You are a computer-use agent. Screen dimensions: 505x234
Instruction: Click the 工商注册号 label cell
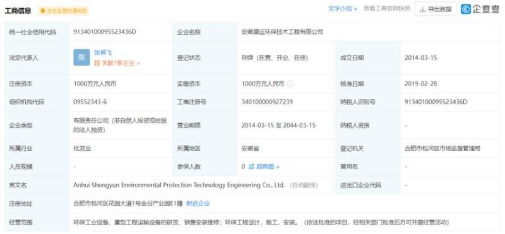click(x=205, y=102)
